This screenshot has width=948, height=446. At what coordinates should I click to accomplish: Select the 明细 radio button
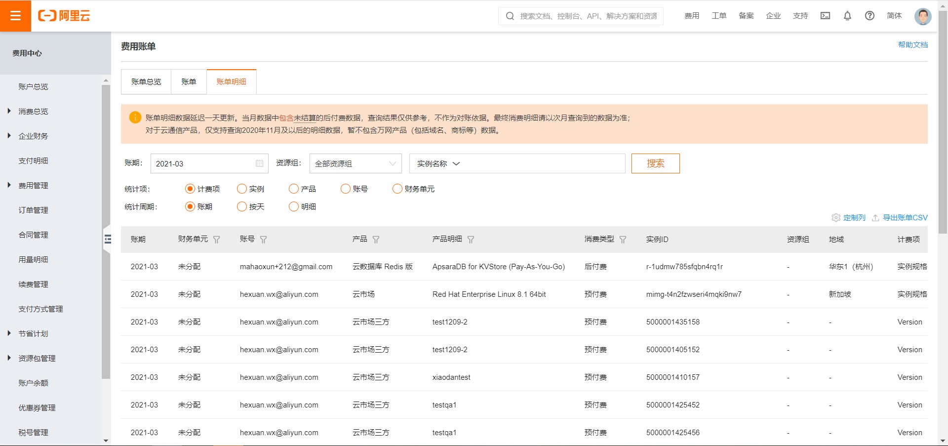(x=294, y=206)
